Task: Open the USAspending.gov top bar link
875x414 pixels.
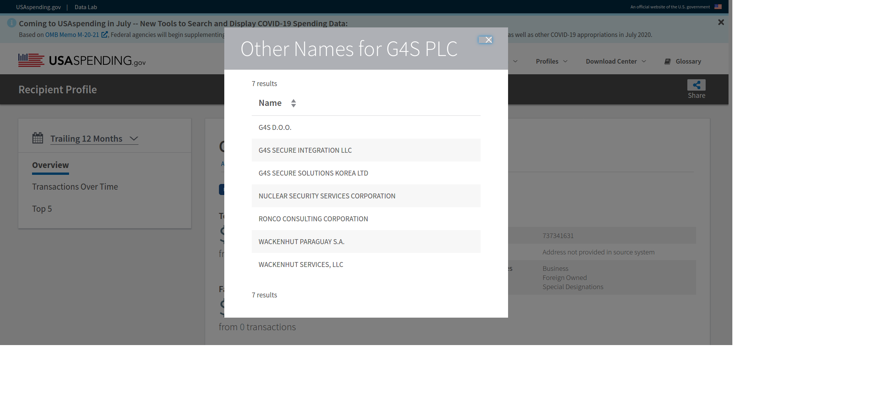Action: [x=39, y=7]
